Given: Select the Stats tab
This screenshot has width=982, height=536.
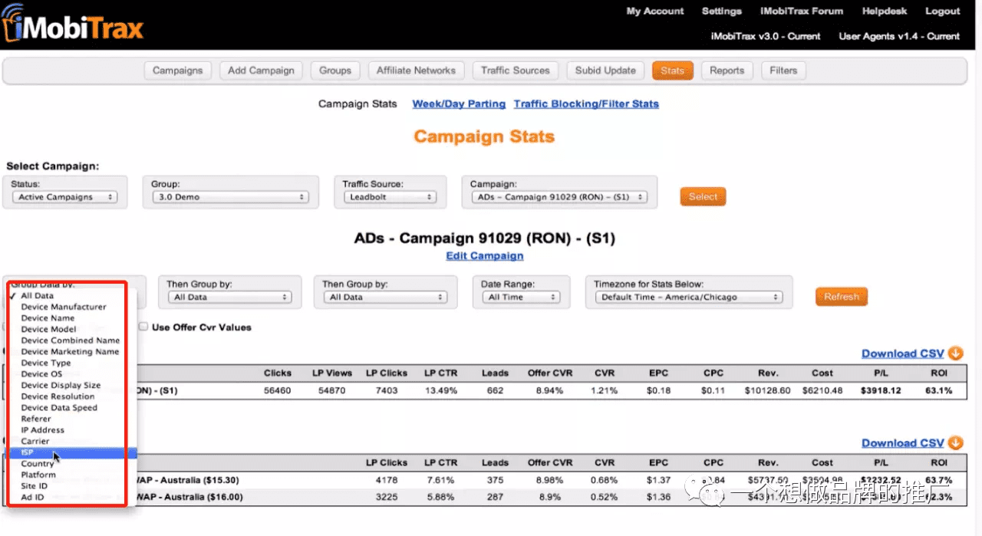Looking at the screenshot, I should coord(673,71).
